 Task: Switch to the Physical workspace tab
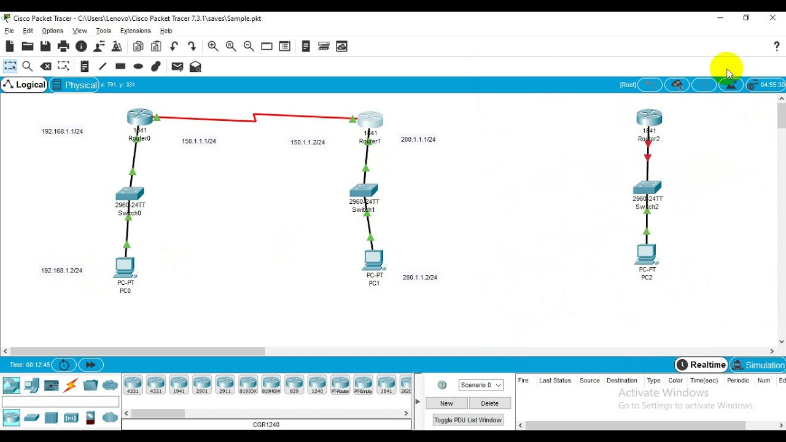click(74, 85)
